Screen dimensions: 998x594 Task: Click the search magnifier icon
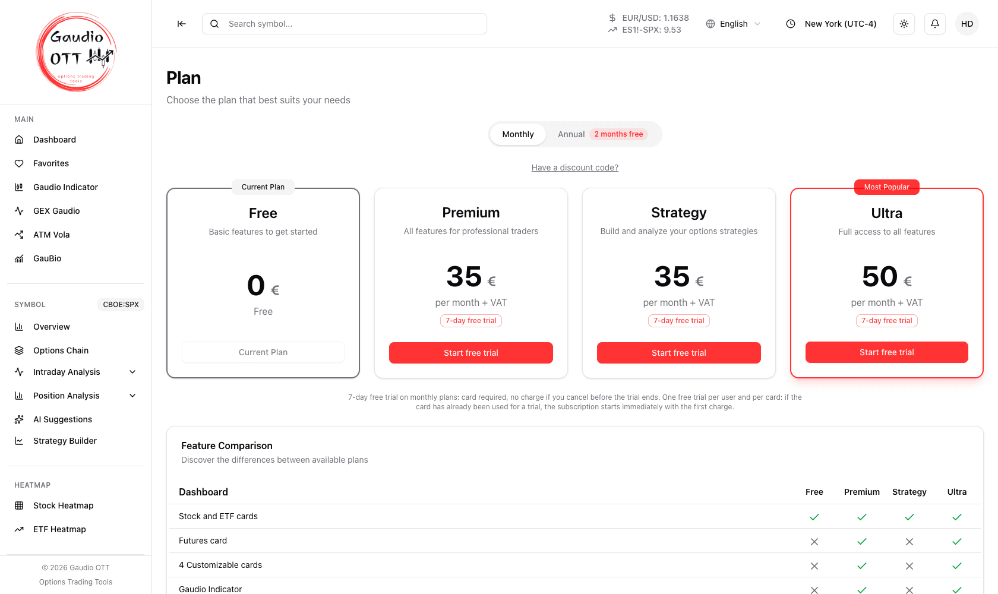click(214, 24)
